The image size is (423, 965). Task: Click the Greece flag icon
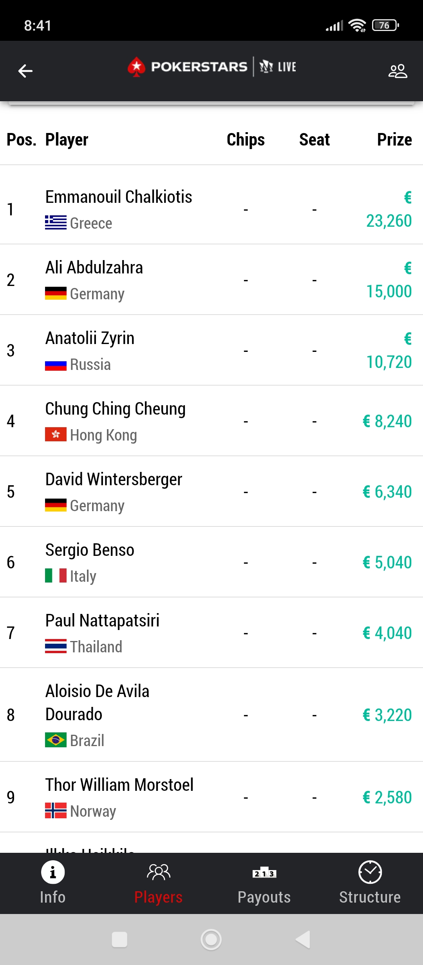click(x=56, y=222)
